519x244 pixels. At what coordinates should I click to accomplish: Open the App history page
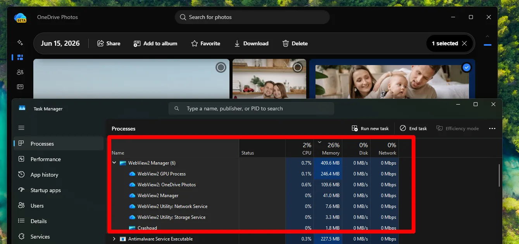pos(59,175)
